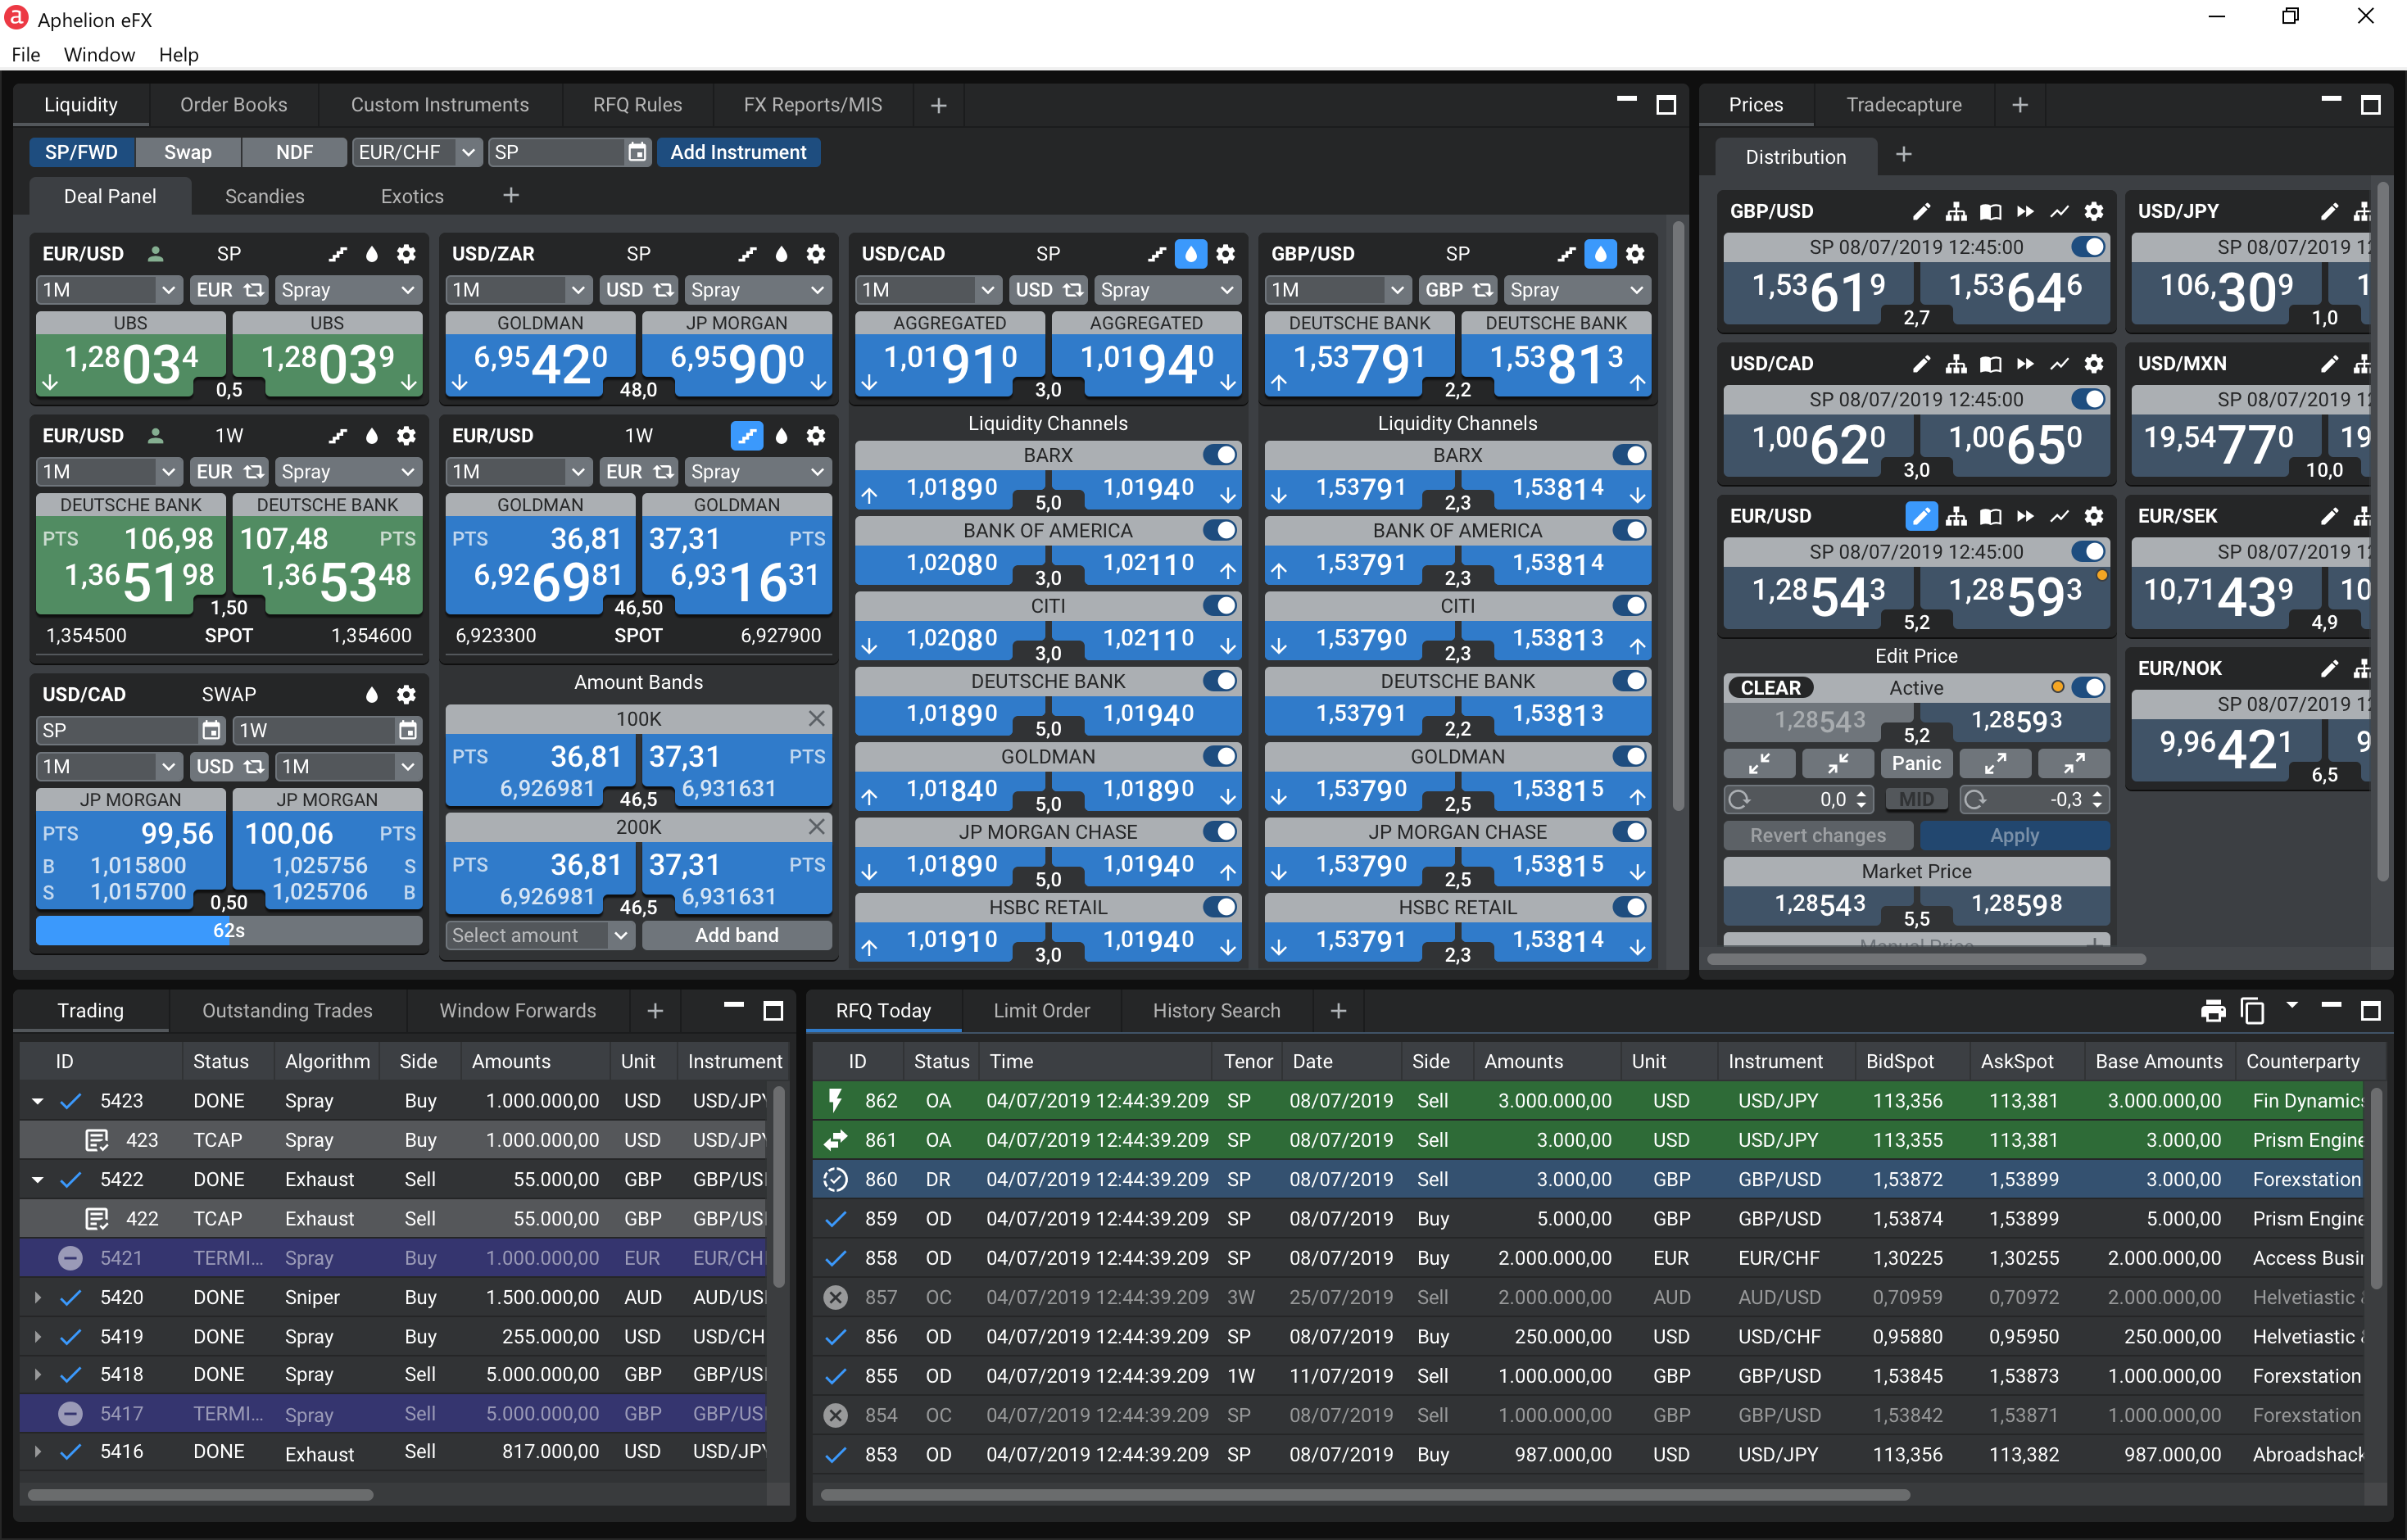
Task: Toggle GOLDMAN channel under GBP/USD liquidity
Action: point(1629,757)
